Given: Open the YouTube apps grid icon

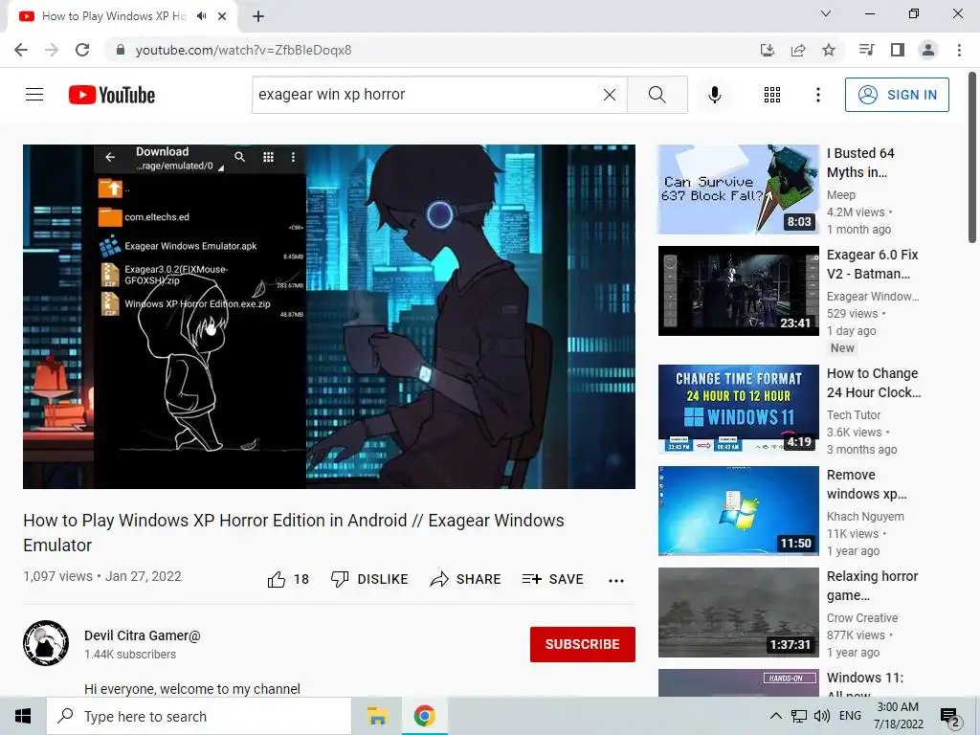Looking at the screenshot, I should [772, 95].
